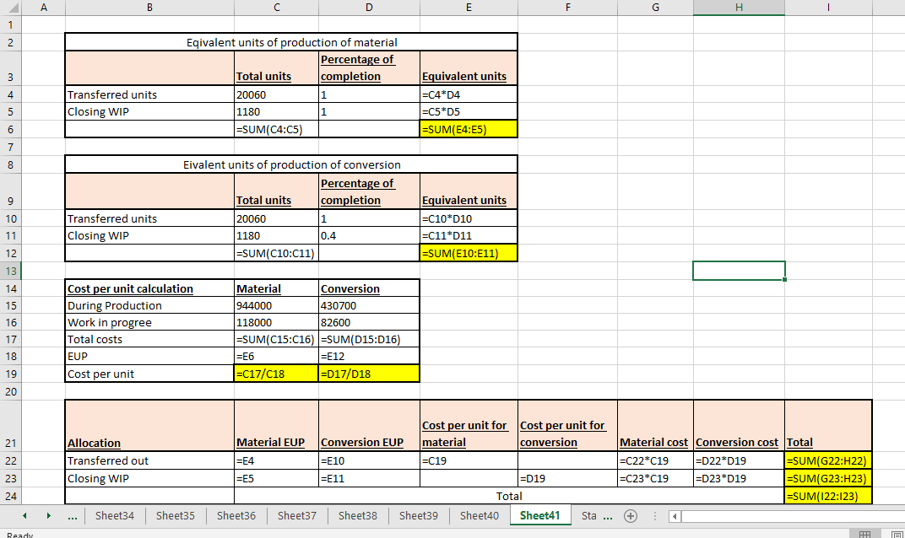Select cell with value 944000

pos(276,305)
